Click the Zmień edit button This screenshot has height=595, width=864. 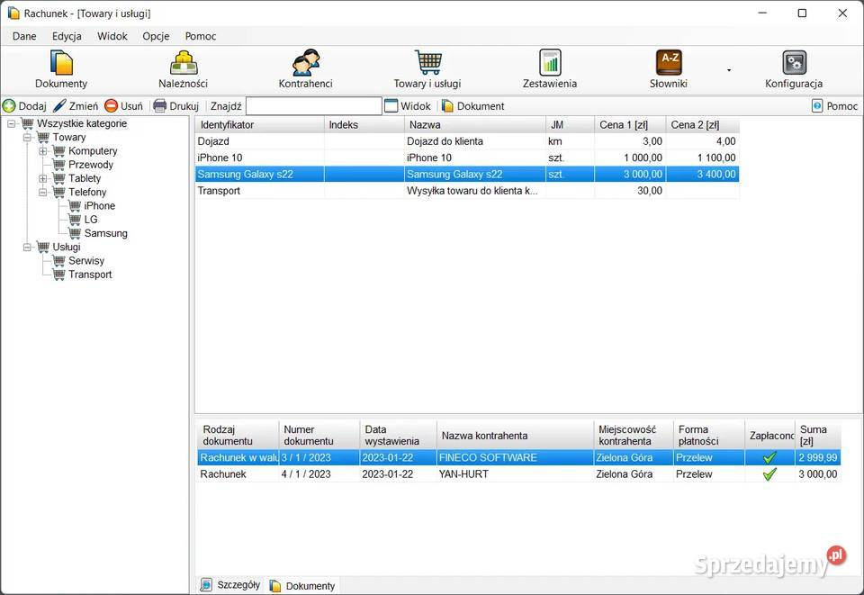click(76, 106)
